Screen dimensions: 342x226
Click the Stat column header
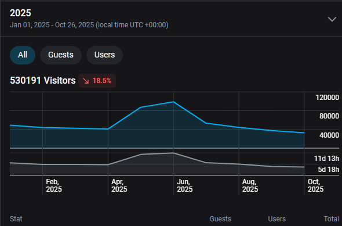coord(16,219)
